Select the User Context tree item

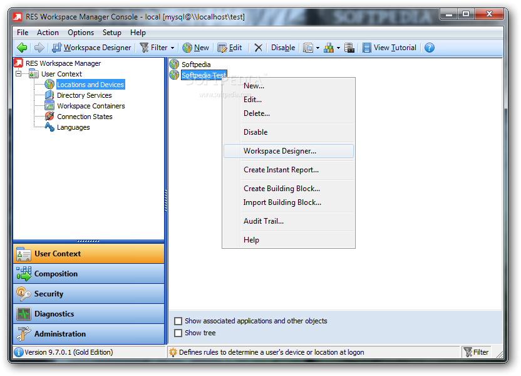(x=61, y=74)
